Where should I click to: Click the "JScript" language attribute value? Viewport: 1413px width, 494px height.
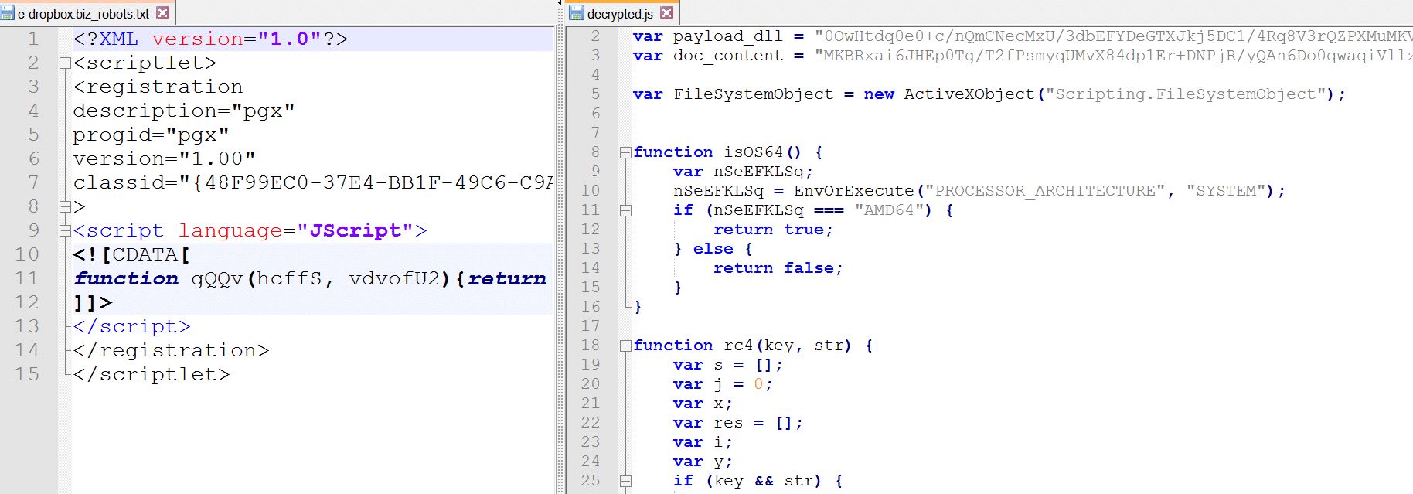coord(355,231)
